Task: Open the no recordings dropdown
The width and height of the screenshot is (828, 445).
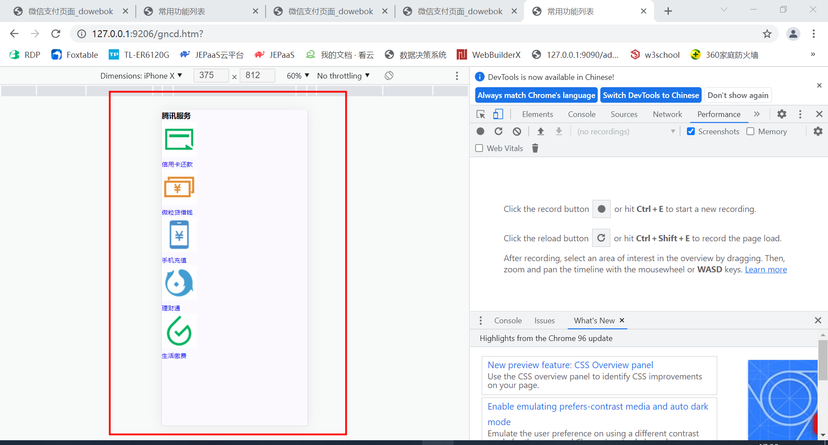Action: [626, 131]
